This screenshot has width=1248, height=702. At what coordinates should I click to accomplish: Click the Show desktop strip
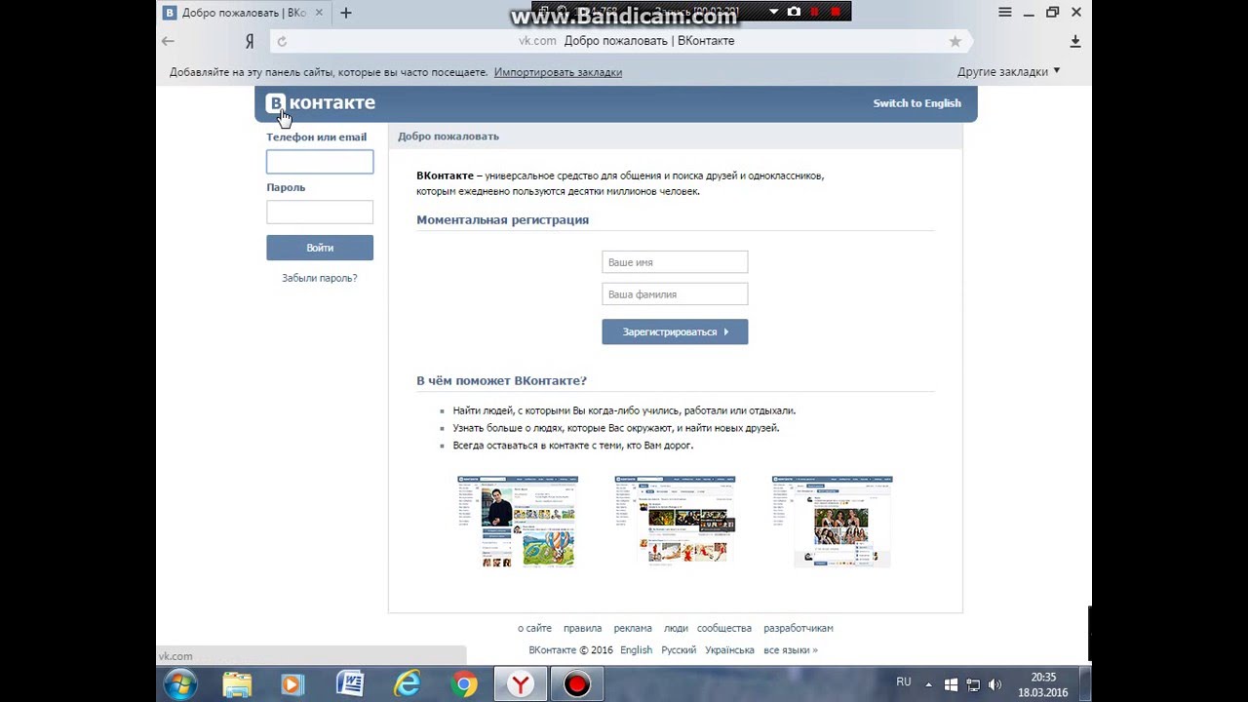[1087, 684]
